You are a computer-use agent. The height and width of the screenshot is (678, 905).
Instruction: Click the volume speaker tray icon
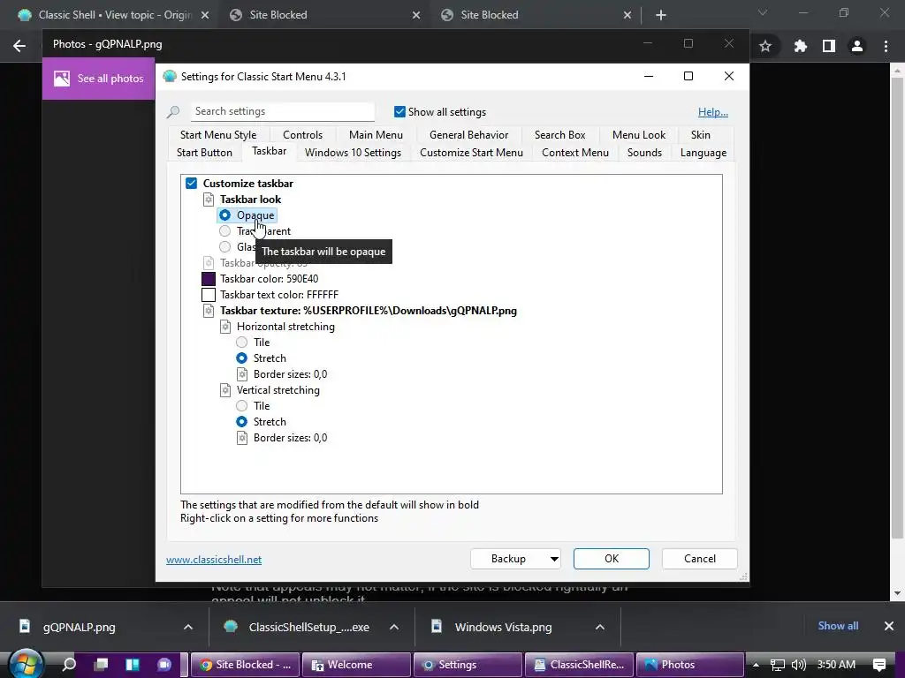pyautogui.click(x=798, y=665)
